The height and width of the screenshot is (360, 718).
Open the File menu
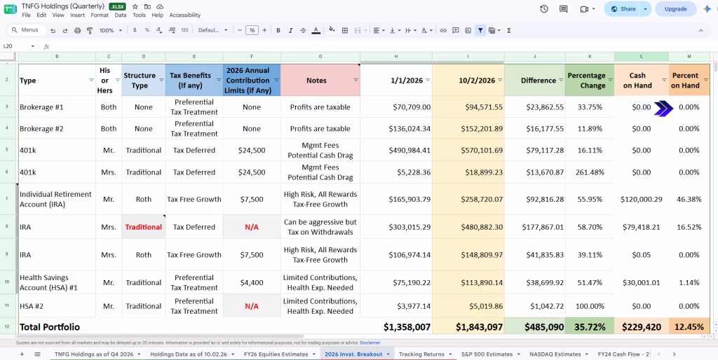(26, 15)
